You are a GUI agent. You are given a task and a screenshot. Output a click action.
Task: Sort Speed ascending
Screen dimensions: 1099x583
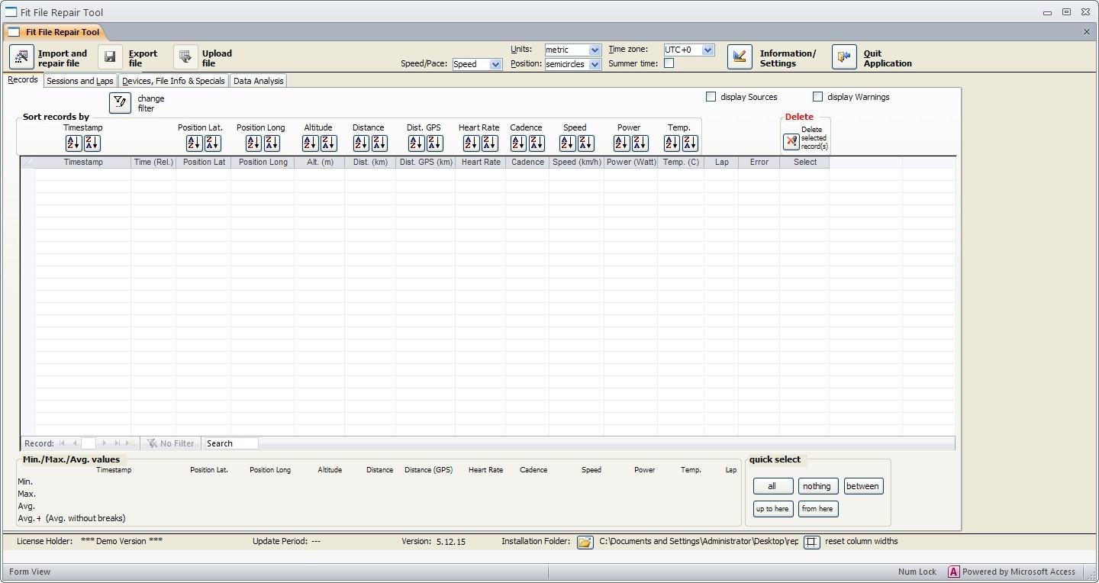click(567, 143)
